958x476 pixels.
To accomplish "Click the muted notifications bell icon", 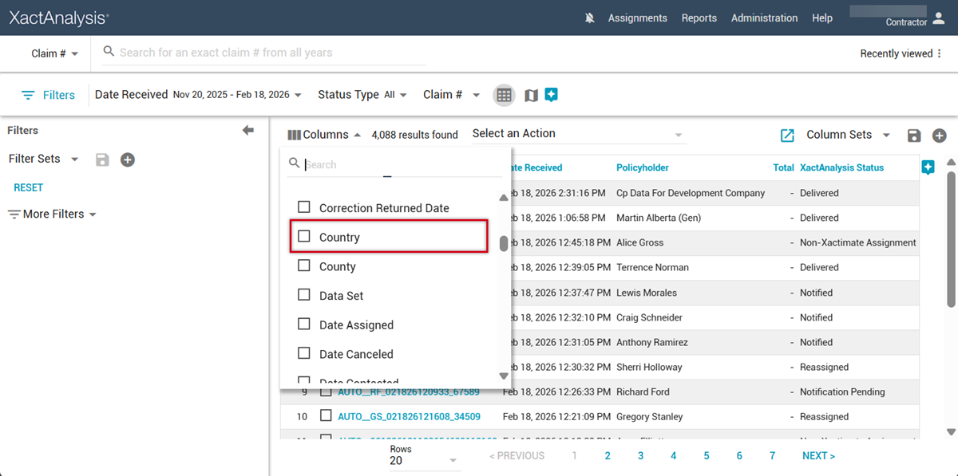I will coord(590,18).
